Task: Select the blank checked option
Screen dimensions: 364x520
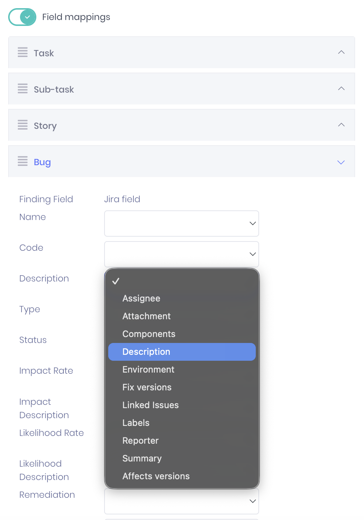Action: [x=182, y=281]
